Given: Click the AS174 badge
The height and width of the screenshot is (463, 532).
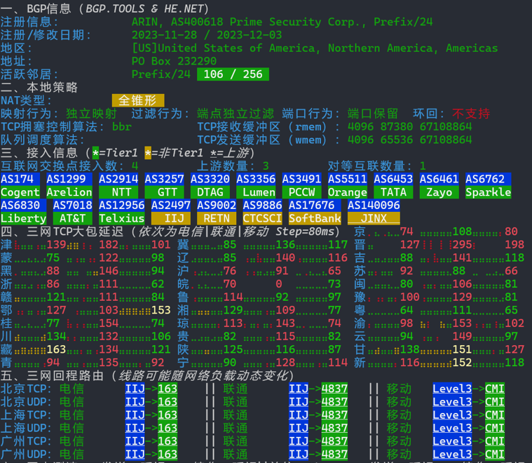Looking at the screenshot, I should [18, 179].
